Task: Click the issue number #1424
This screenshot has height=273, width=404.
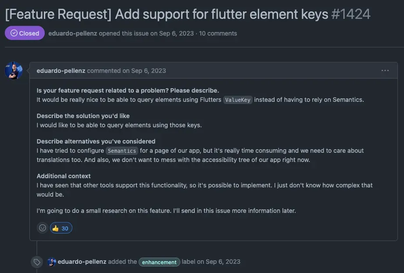Action: (x=351, y=14)
